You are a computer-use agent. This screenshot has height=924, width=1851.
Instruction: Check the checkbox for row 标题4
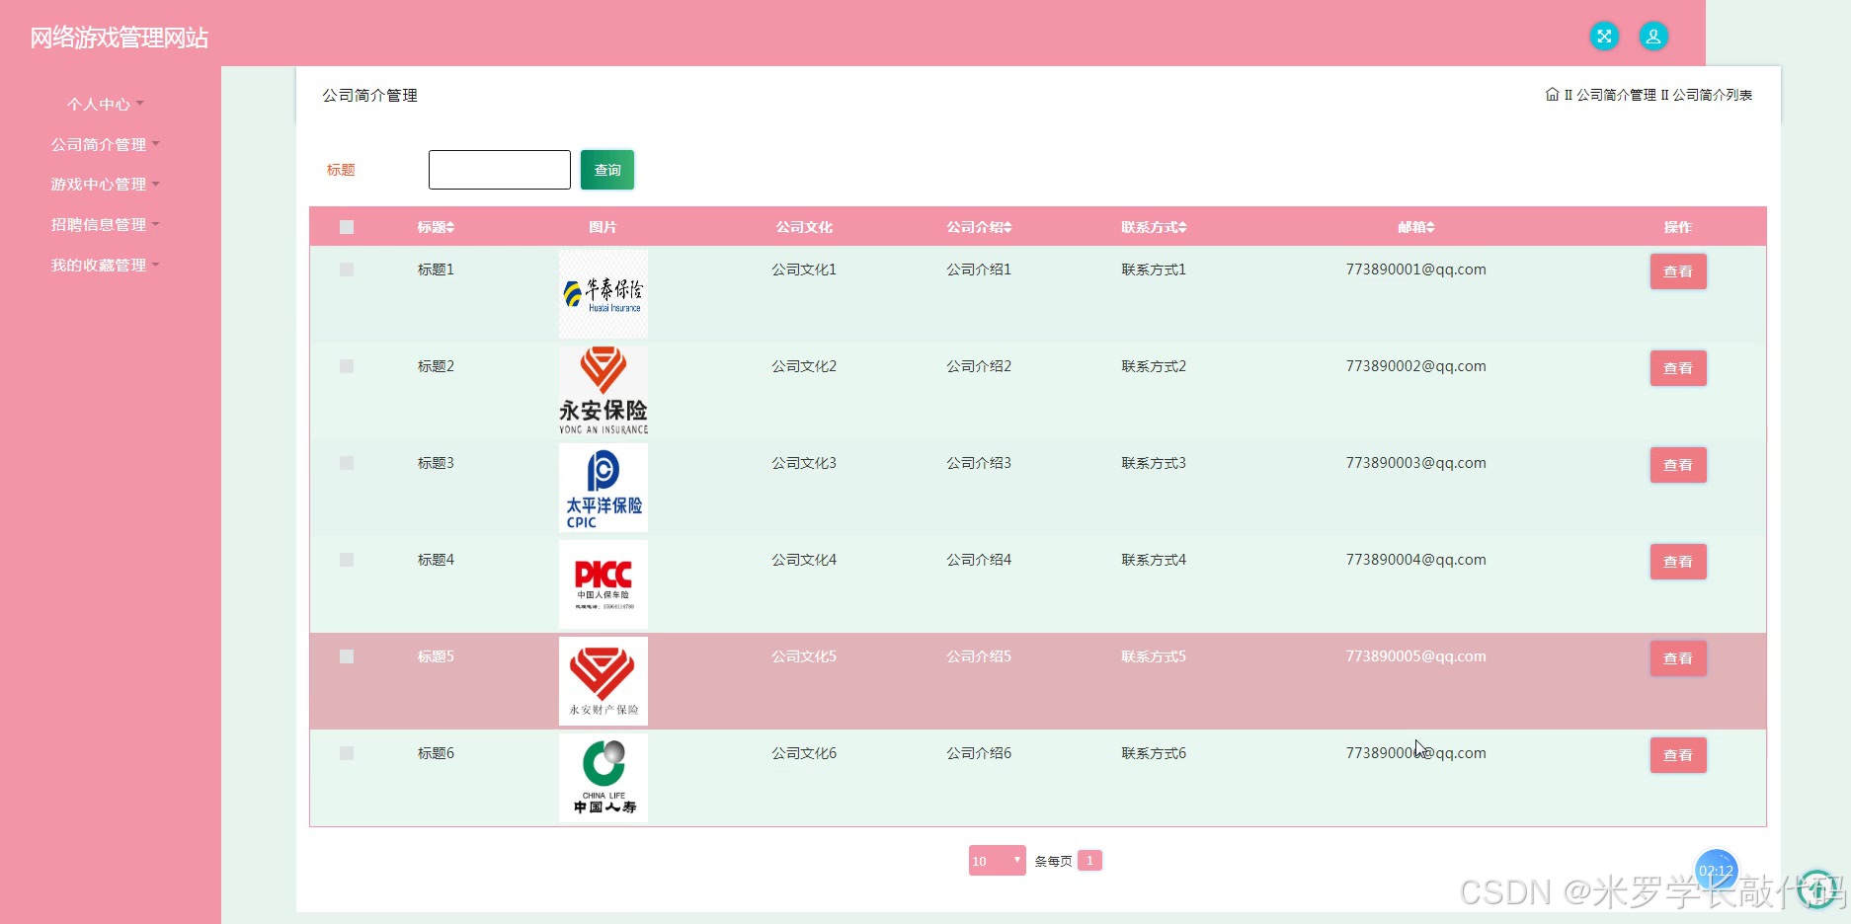pyautogui.click(x=347, y=560)
